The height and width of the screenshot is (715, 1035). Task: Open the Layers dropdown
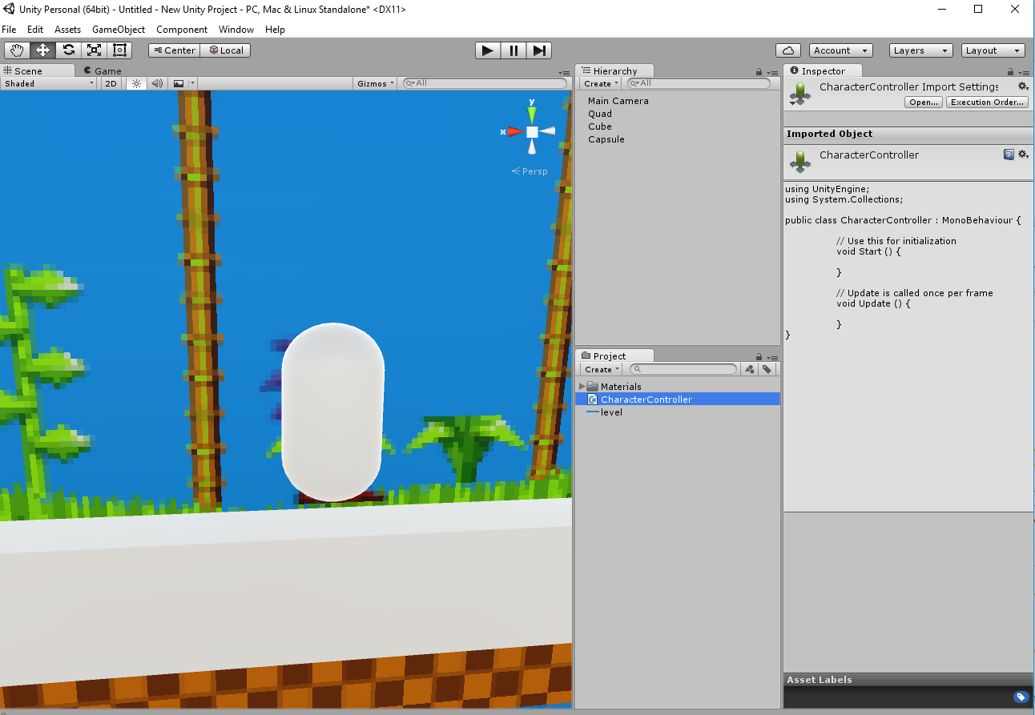[920, 50]
